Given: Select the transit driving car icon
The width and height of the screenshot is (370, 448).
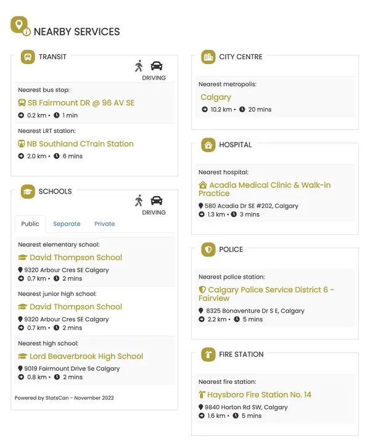Looking at the screenshot, I should click(157, 66).
